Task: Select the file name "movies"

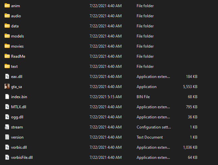Action: (x=17, y=46)
